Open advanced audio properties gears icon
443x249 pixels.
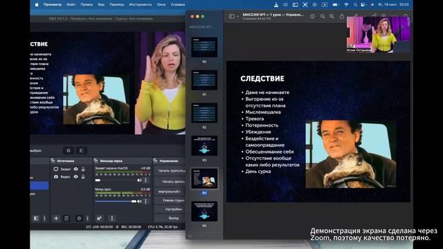99,219
